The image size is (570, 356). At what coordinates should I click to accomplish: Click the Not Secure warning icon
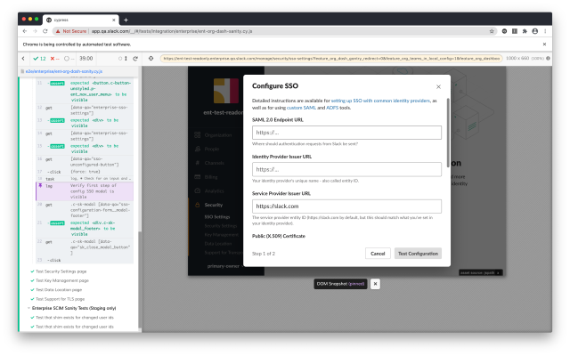pos(58,31)
